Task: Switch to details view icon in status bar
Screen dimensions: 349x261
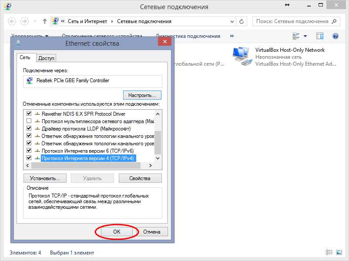Action: (x=329, y=252)
